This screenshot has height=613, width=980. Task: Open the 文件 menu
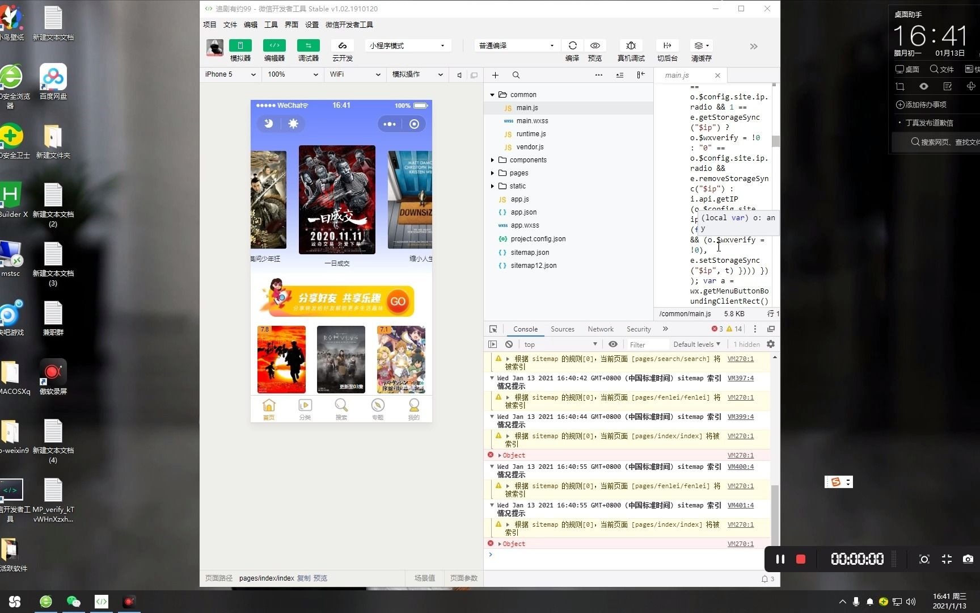[230, 24]
